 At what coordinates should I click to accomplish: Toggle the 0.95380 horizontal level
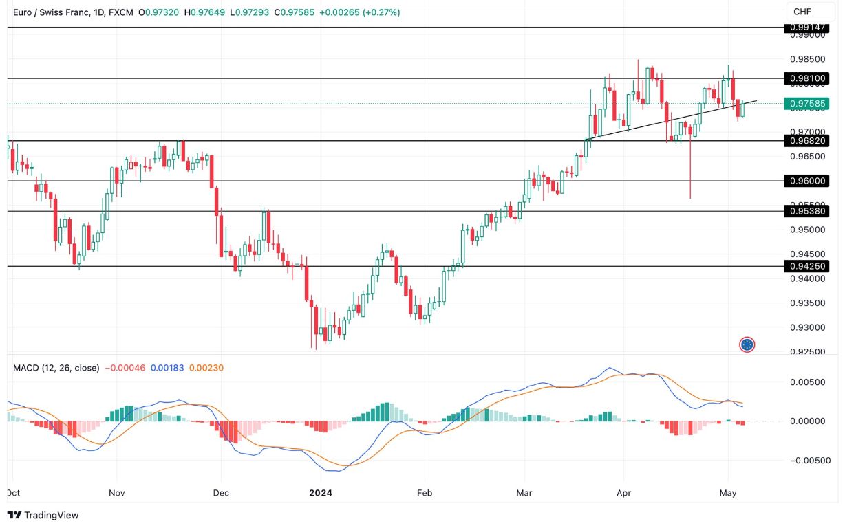(x=808, y=212)
